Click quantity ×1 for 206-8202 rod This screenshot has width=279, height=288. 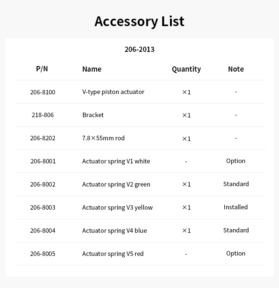(x=186, y=139)
